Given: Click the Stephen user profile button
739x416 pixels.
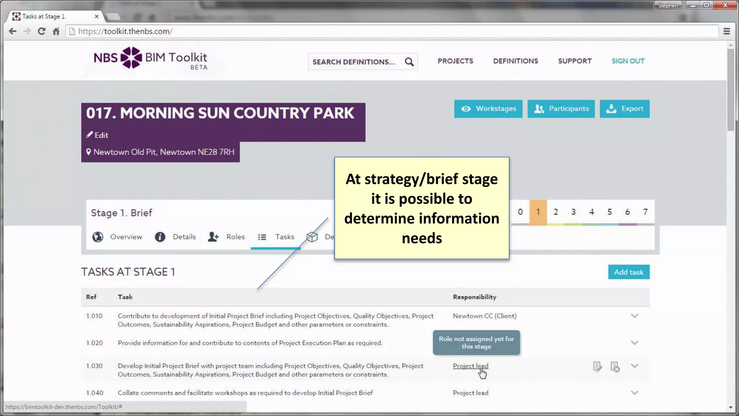Looking at the screenshot, I should (x=668, y=5).
